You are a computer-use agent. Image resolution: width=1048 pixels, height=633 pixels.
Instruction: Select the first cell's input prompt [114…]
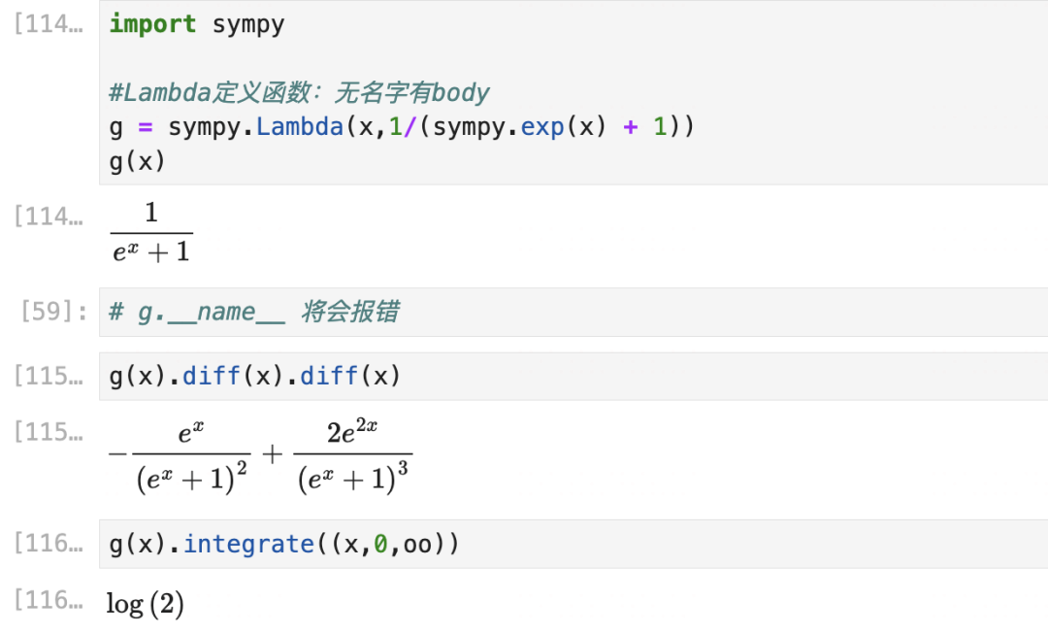[x=49, y=24]
